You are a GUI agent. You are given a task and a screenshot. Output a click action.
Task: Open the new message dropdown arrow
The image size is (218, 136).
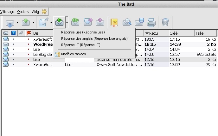(51, 23)
